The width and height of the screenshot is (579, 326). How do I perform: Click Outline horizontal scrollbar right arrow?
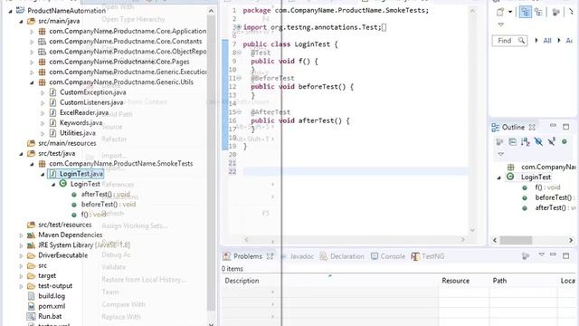click(571, 241)
